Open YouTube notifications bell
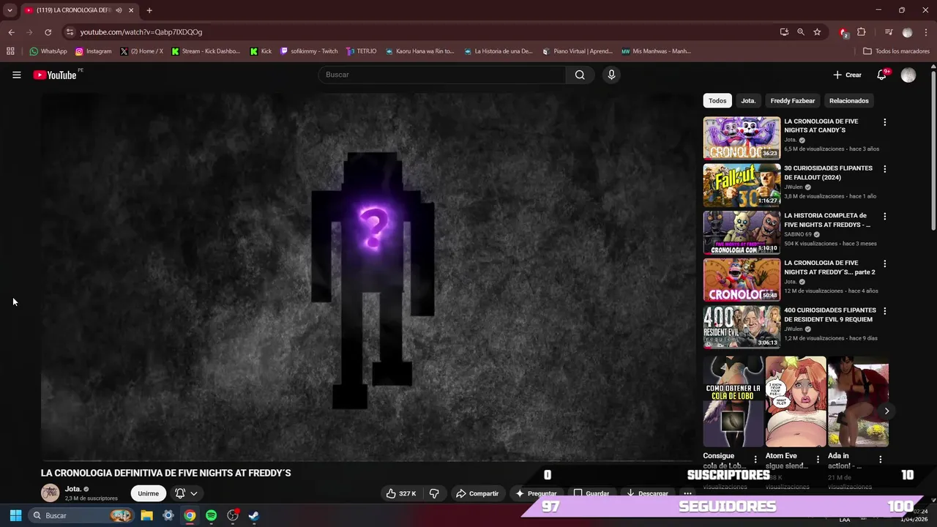Screen dimensions: 937x527 tap(882, 75)
